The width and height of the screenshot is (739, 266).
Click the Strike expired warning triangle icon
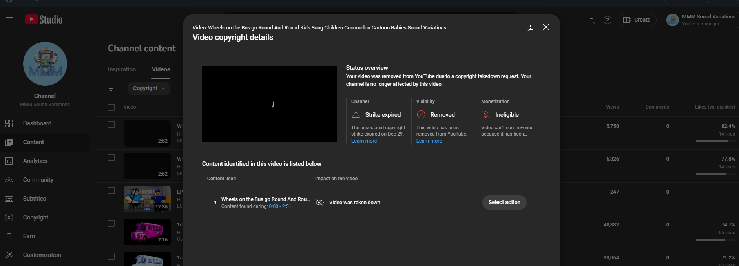[356, 115]
